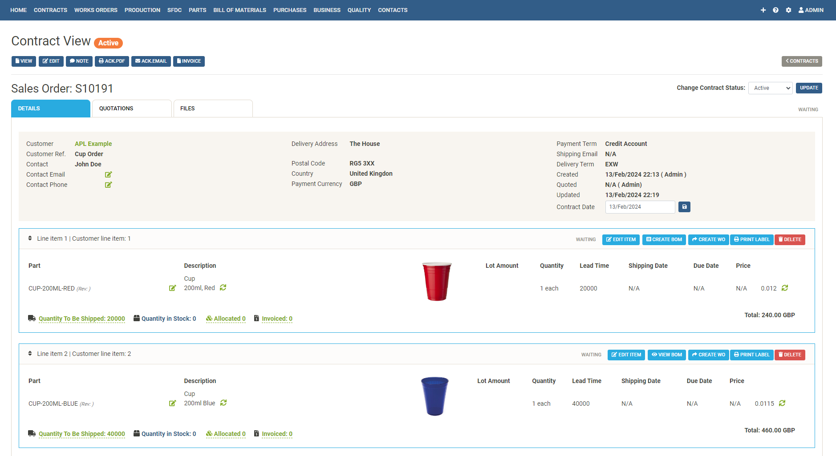The height and width of the screenshot is (456, 836).
Task: Refresh the price for CUP-200ML-BLUE
Action: (782, 404)
